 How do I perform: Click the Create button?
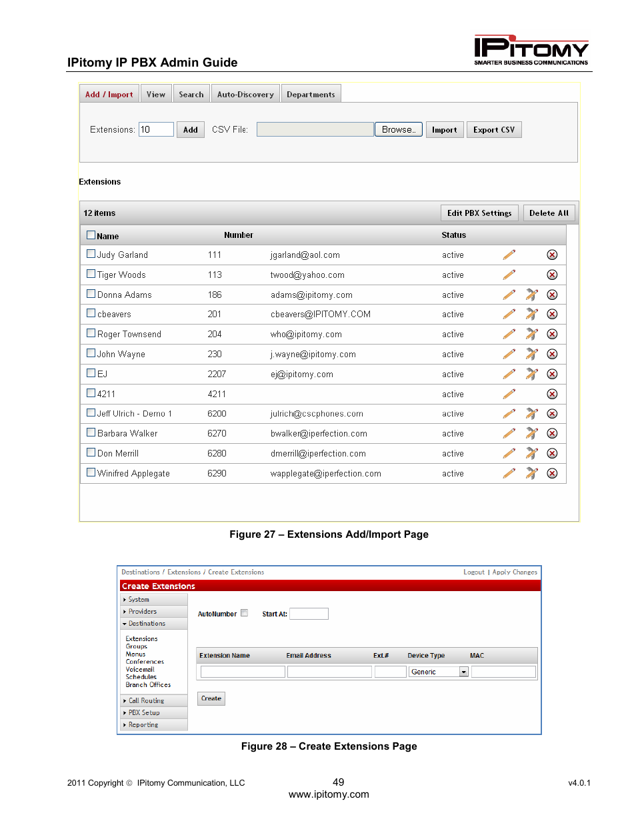[211, 698]
